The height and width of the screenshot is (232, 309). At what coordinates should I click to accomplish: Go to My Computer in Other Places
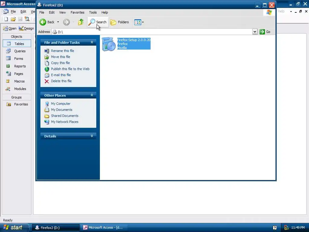61,104
